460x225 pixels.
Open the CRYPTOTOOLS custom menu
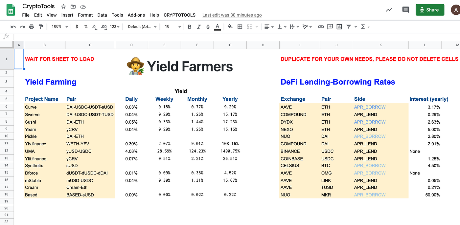click(x=179, y=15)
